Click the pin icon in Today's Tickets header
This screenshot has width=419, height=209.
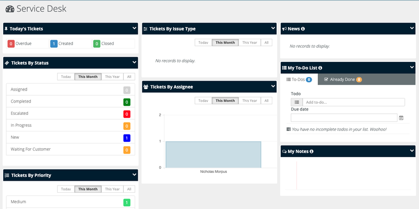pyautogui.click(x=6, y=29)
